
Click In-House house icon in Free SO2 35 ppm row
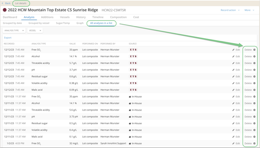pos(130,97)
